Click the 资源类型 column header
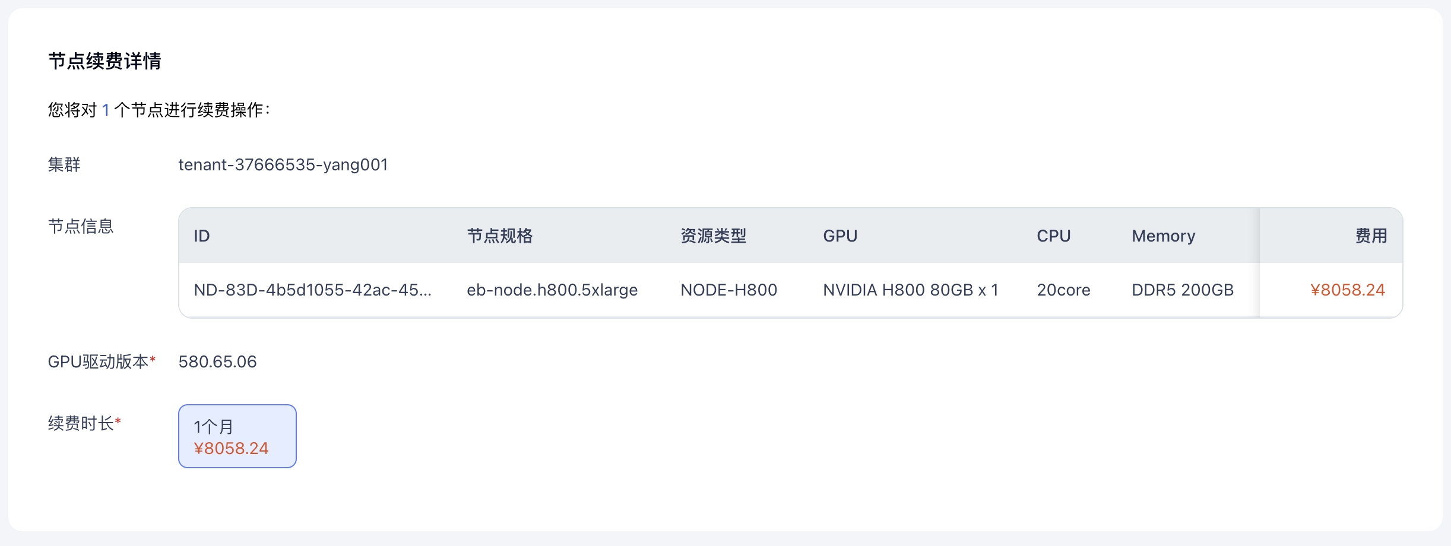Viewport: 1451px width, 546px height. click(713, 236)
